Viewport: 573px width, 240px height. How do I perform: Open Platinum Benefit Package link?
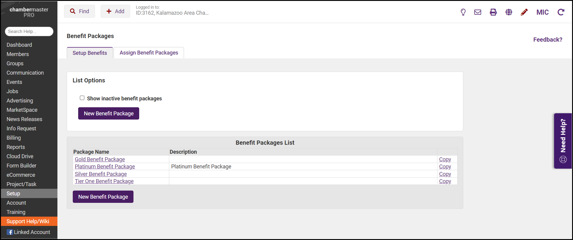[x=105, y=167]
